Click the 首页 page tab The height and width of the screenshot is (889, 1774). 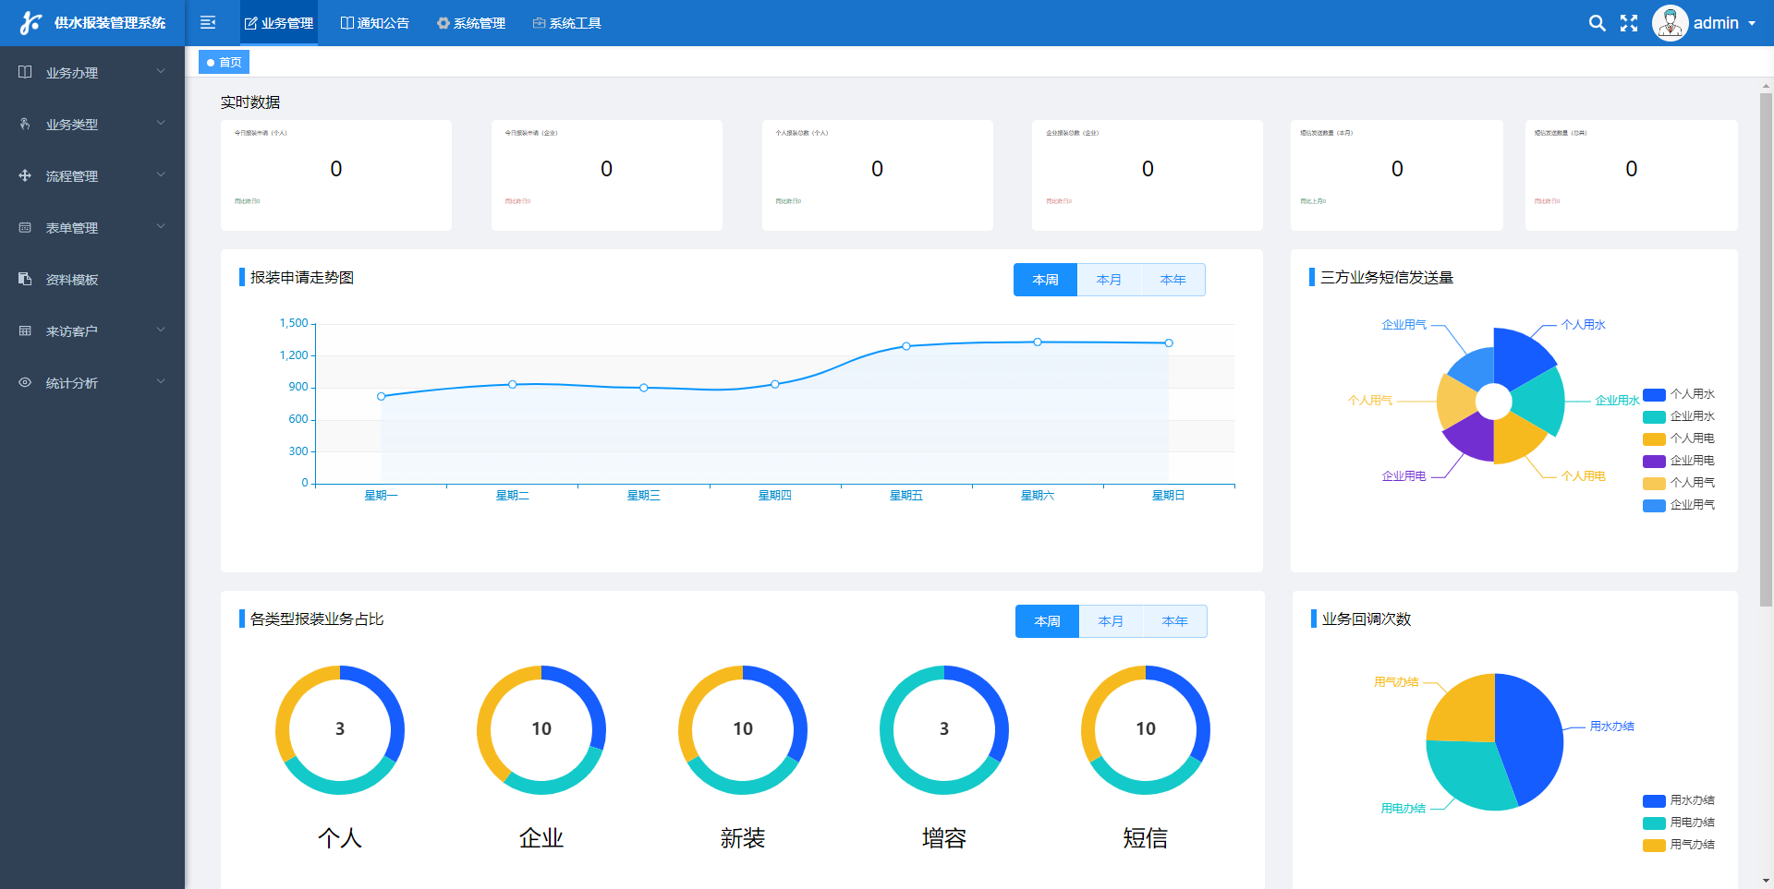[224, 62]
